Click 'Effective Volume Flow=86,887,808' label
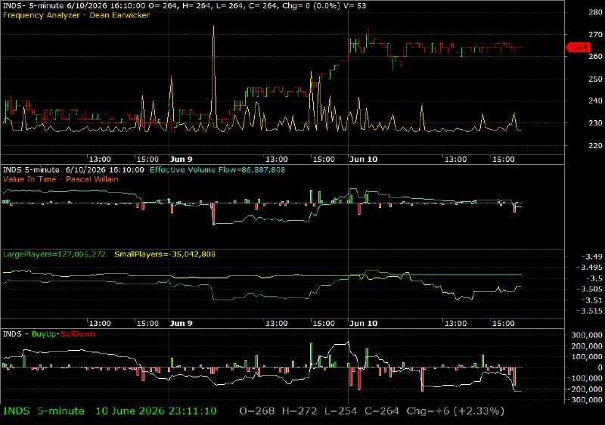 pos(217,169)
